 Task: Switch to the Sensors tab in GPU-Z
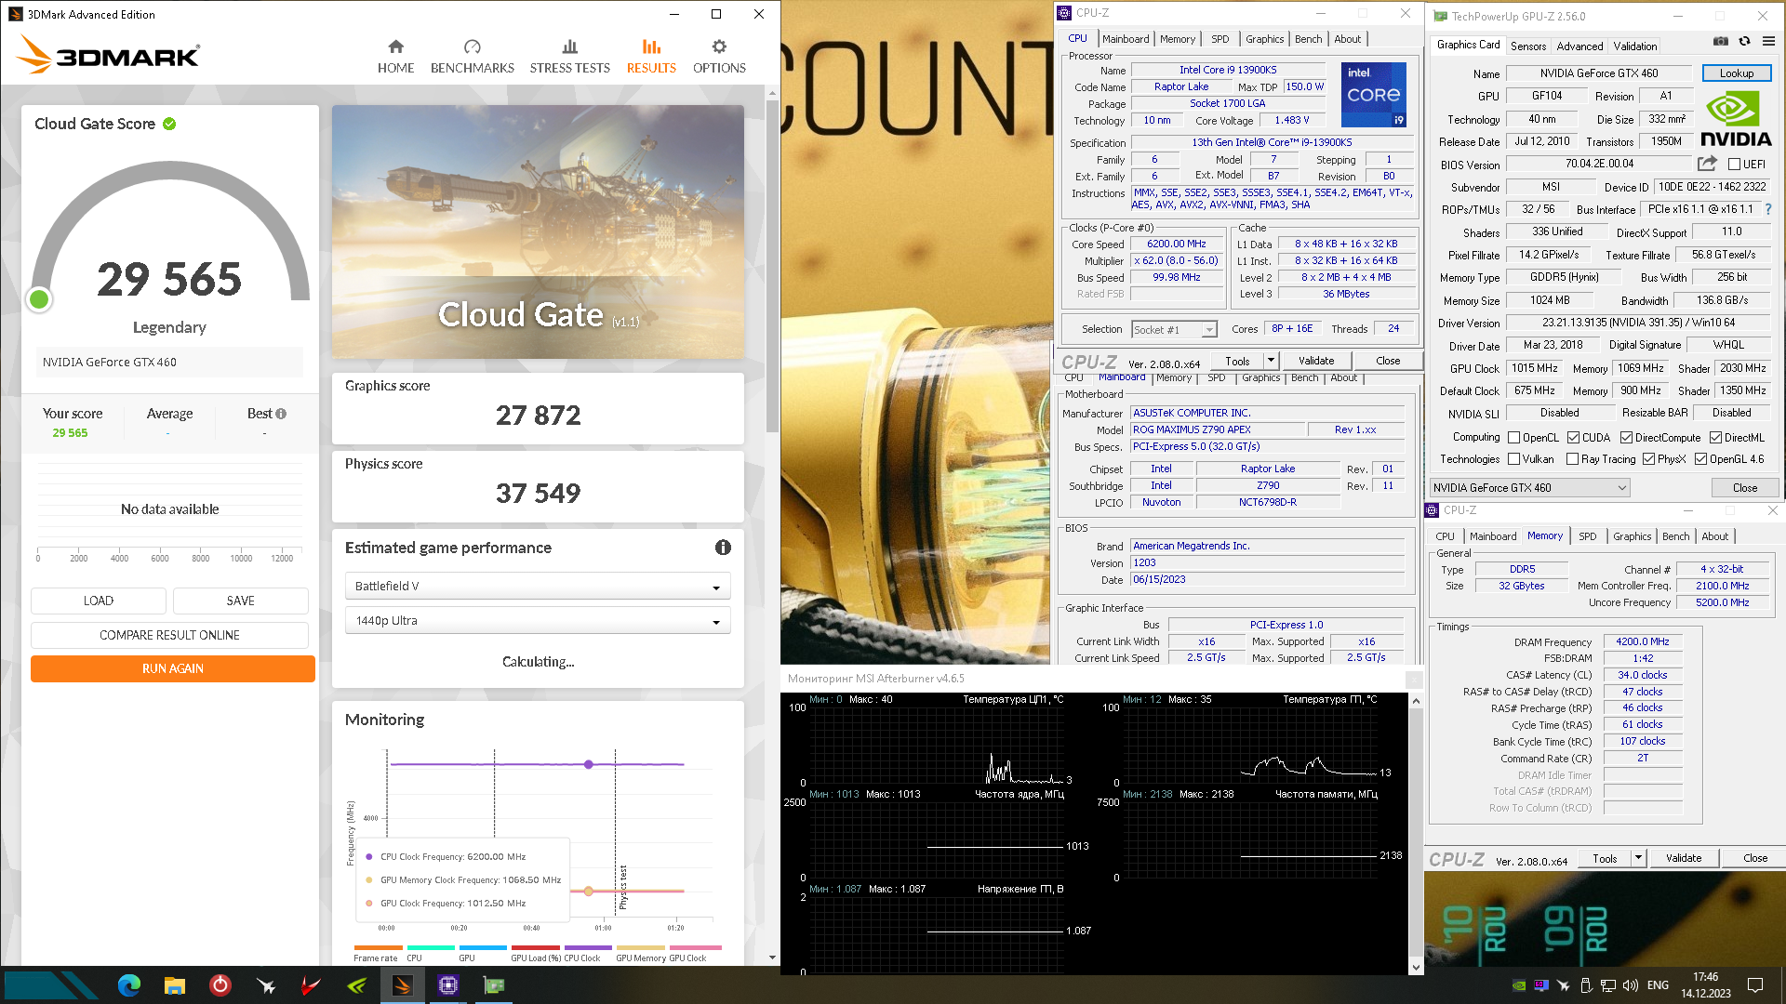point(1528,46)
